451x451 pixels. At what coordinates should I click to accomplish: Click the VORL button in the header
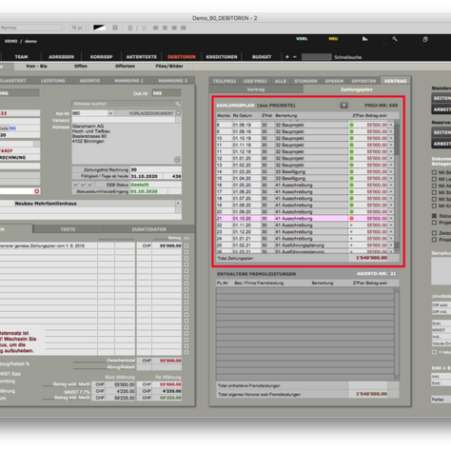(x=302, y=39)
